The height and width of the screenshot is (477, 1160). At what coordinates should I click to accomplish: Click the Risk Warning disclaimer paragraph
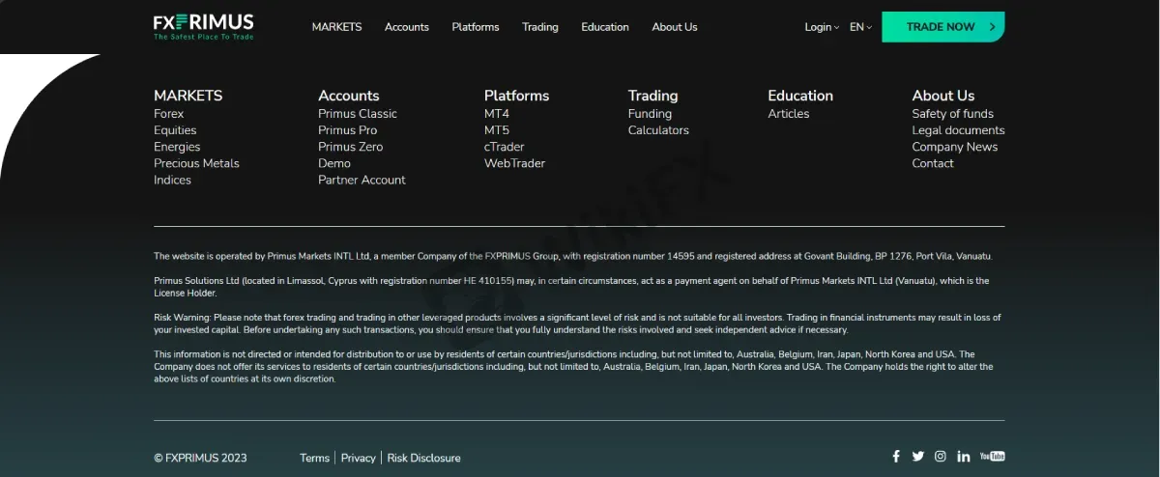[x=577, y=323]
